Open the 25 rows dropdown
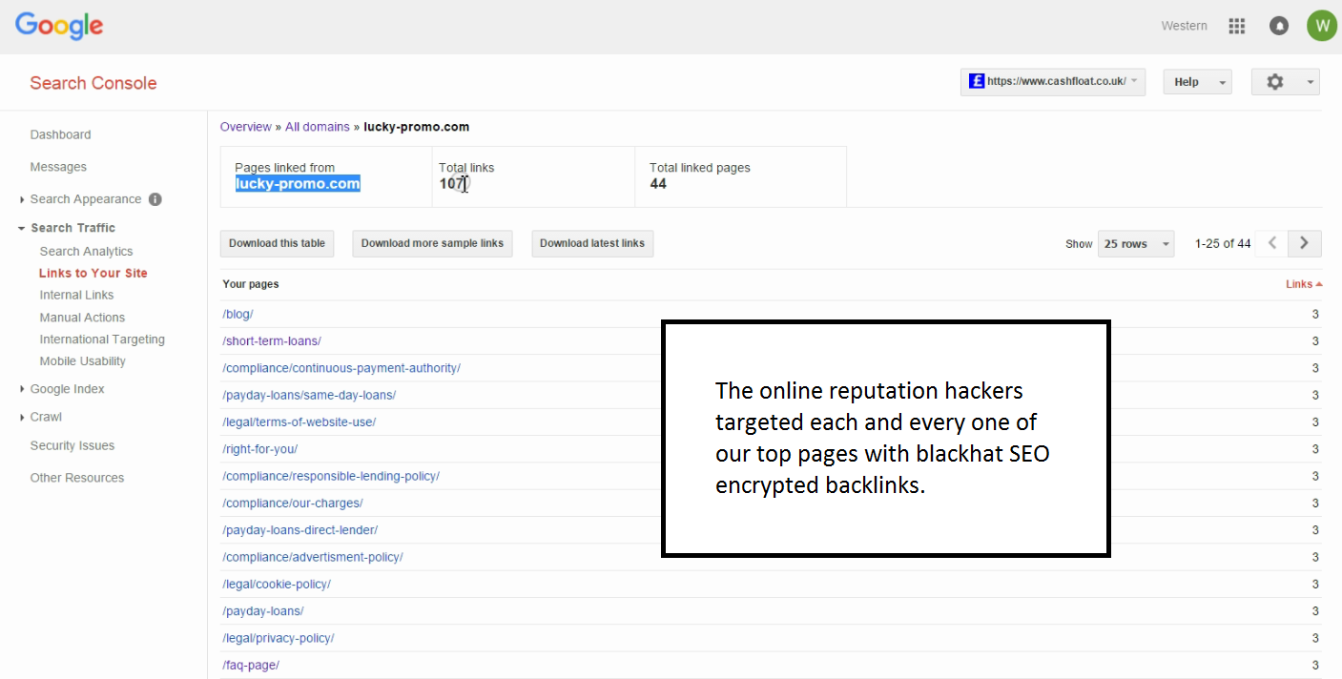Image resolution: width=1342 pixels, height=679 pixels. 1136,244
